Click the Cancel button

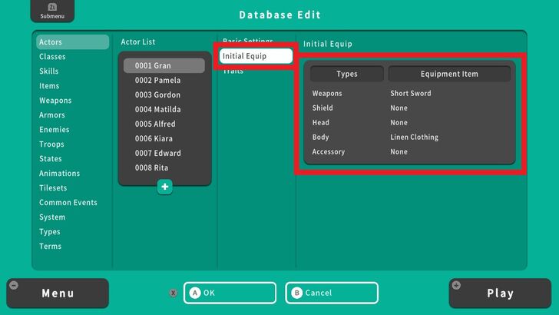coord(332,293)
